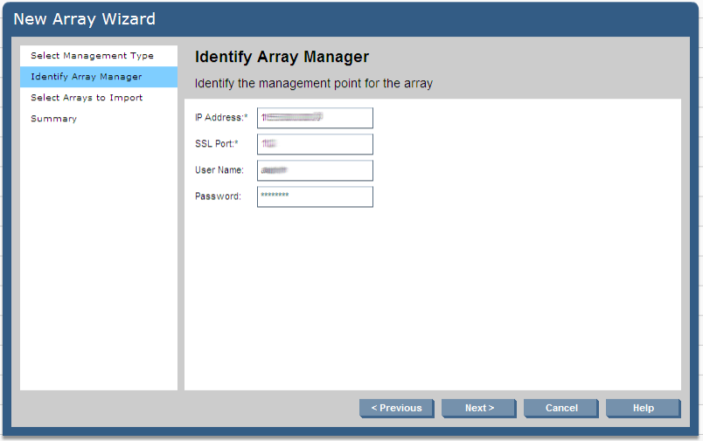Select the 'Select Management Type' wizard step
The height and width of the screenshot is (441, 703).
click(92, 56)
